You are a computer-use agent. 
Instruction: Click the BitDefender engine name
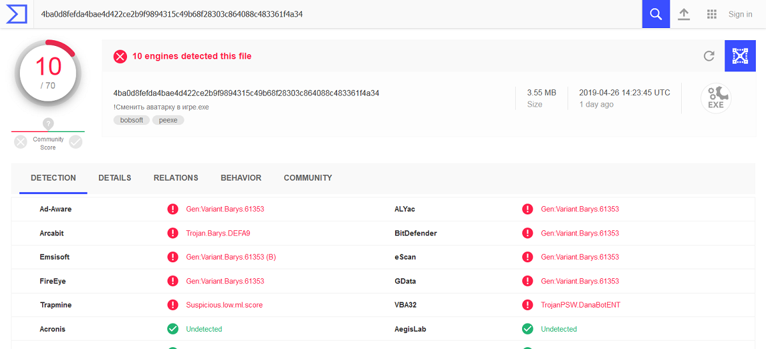pos(416,234)
